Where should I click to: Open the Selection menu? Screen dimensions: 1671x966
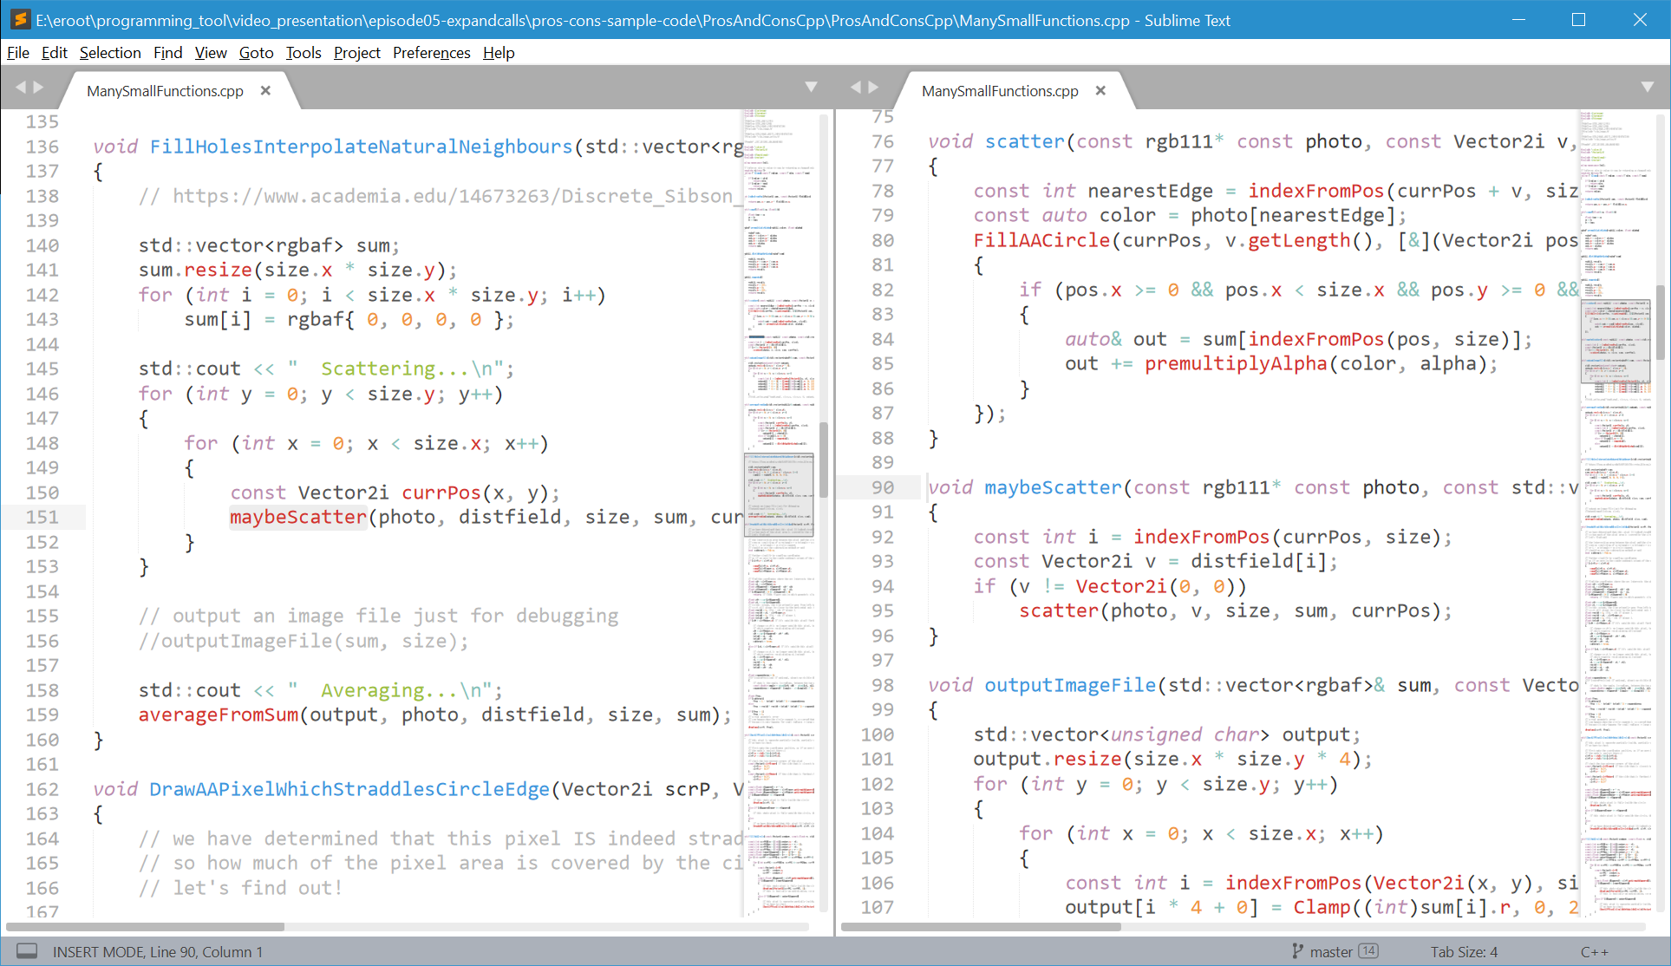[x=110, y=53]
